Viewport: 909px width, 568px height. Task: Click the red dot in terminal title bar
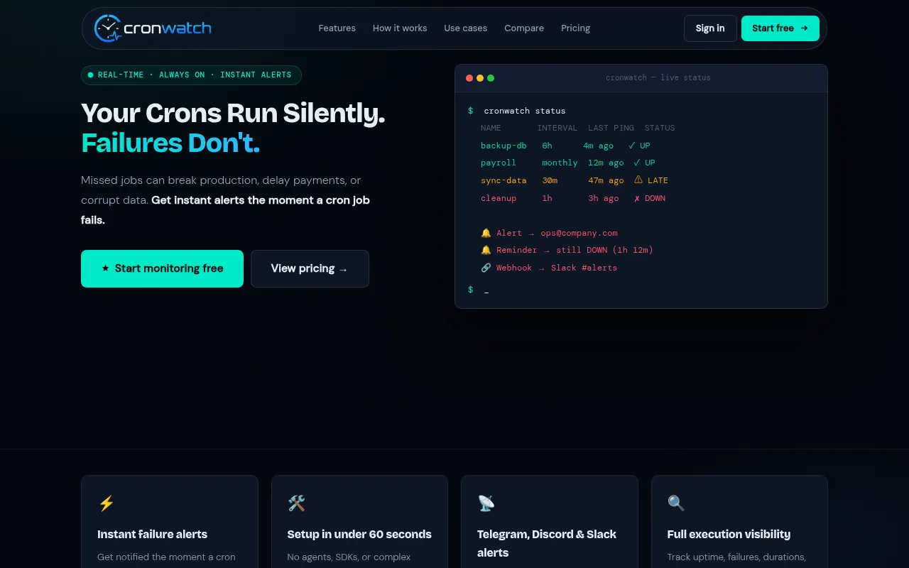point(469,78)
